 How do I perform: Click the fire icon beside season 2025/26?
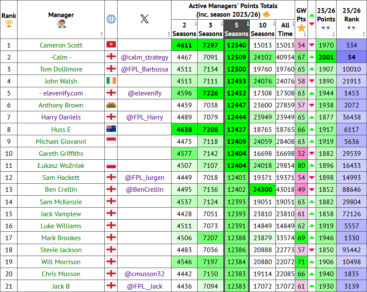tap(266, 15)
